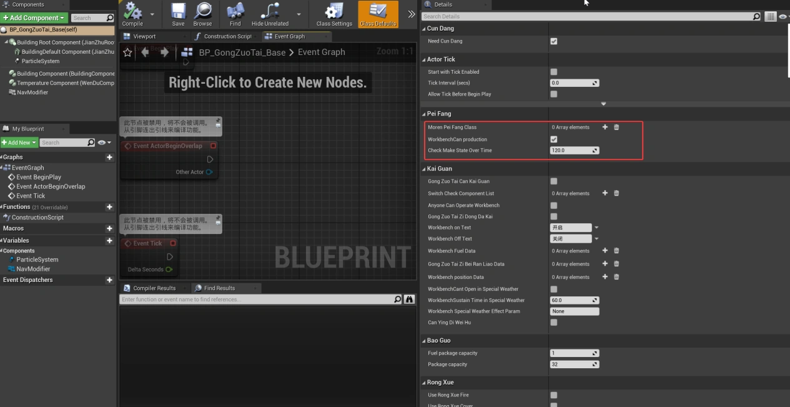This screenshot has height=407, width=790.
Task: Collapse Building Root Component tree arrow
Action: pyautogui.click(x=6, y=43)
